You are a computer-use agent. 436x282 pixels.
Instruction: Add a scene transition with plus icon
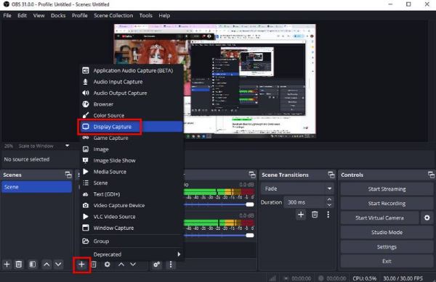[301, 215]
